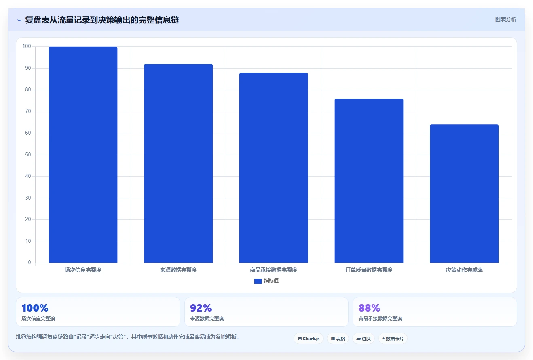The image size is (533, 360).
Task: Click the icon inside the 表格 pill
Action: click(x=333, y=339)
